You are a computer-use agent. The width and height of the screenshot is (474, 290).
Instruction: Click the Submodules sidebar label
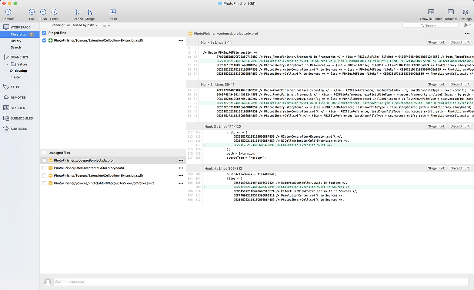pyautogui.click(x=22, y=118)
